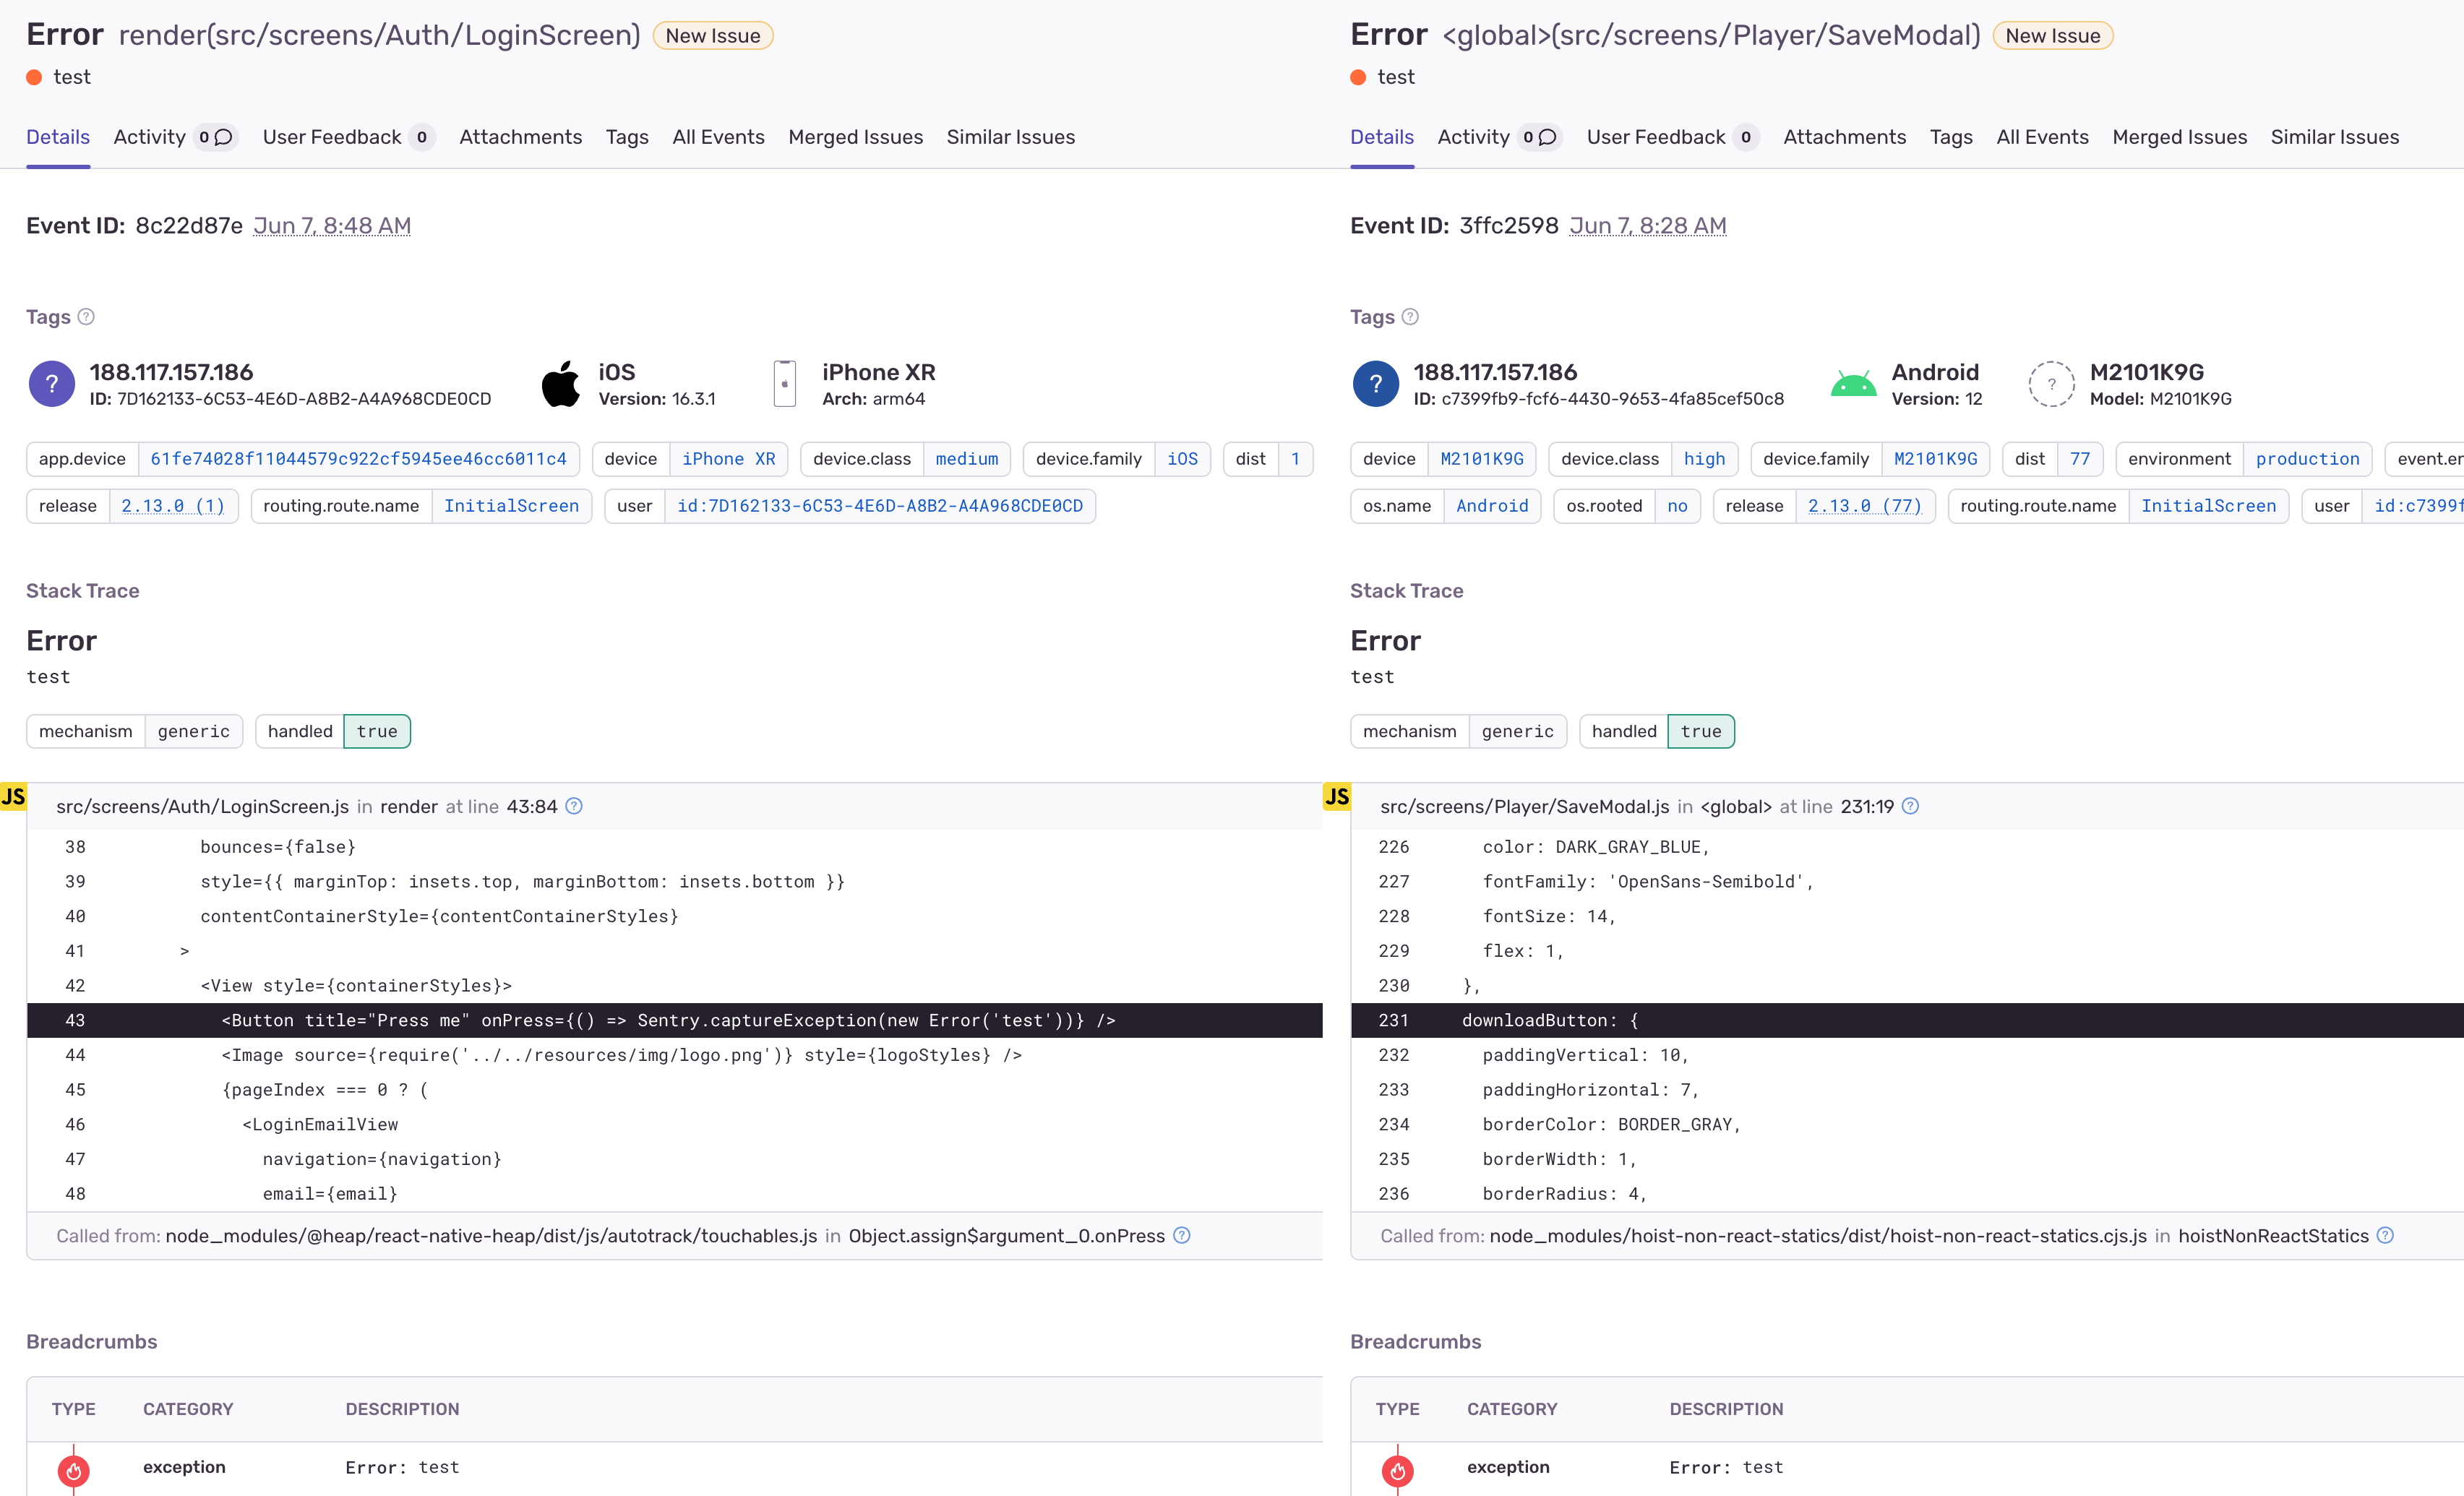Open source help icon beside line 43:84
This screenshot has height=1496, width=2464.
[574, 806]
